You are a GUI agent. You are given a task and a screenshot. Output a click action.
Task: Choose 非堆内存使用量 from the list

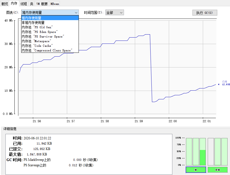tap(50, 23)
